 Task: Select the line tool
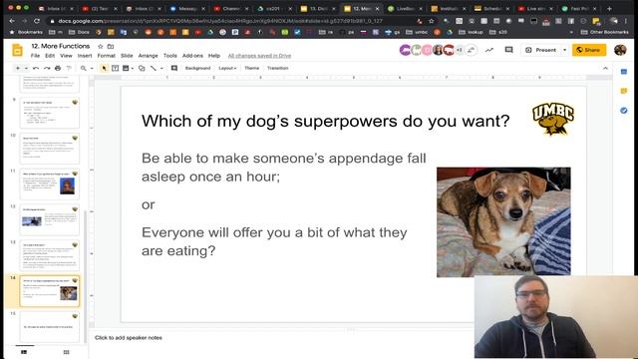tap(153, 68)
